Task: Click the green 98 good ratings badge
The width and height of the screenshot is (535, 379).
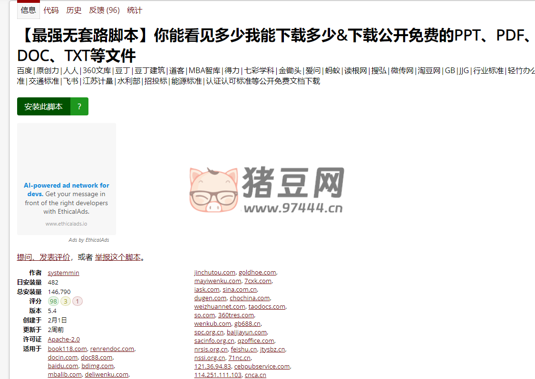Action: click(x=53, y=301)
